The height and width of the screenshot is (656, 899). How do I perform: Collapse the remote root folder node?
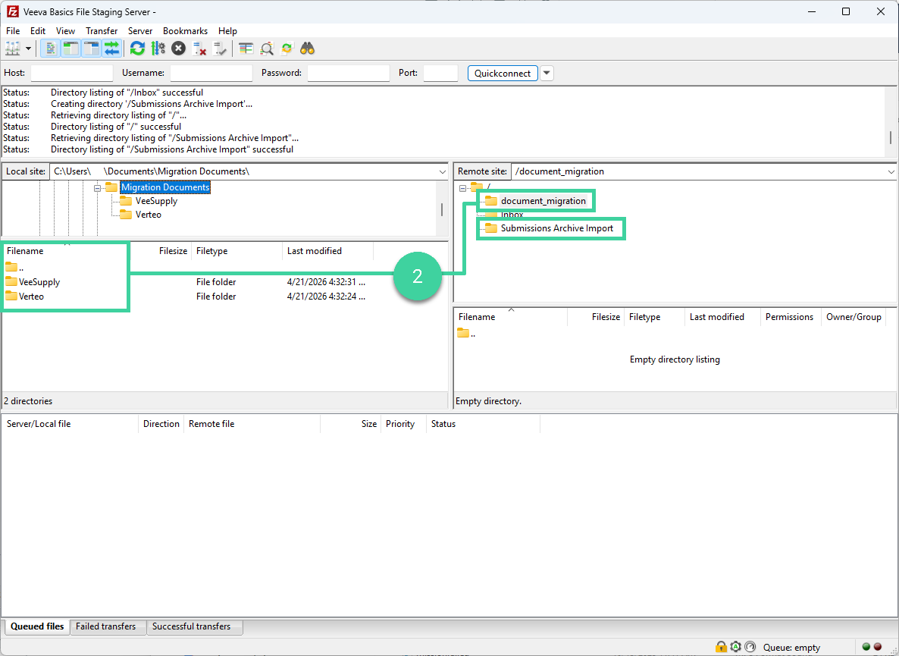[462, 186]
